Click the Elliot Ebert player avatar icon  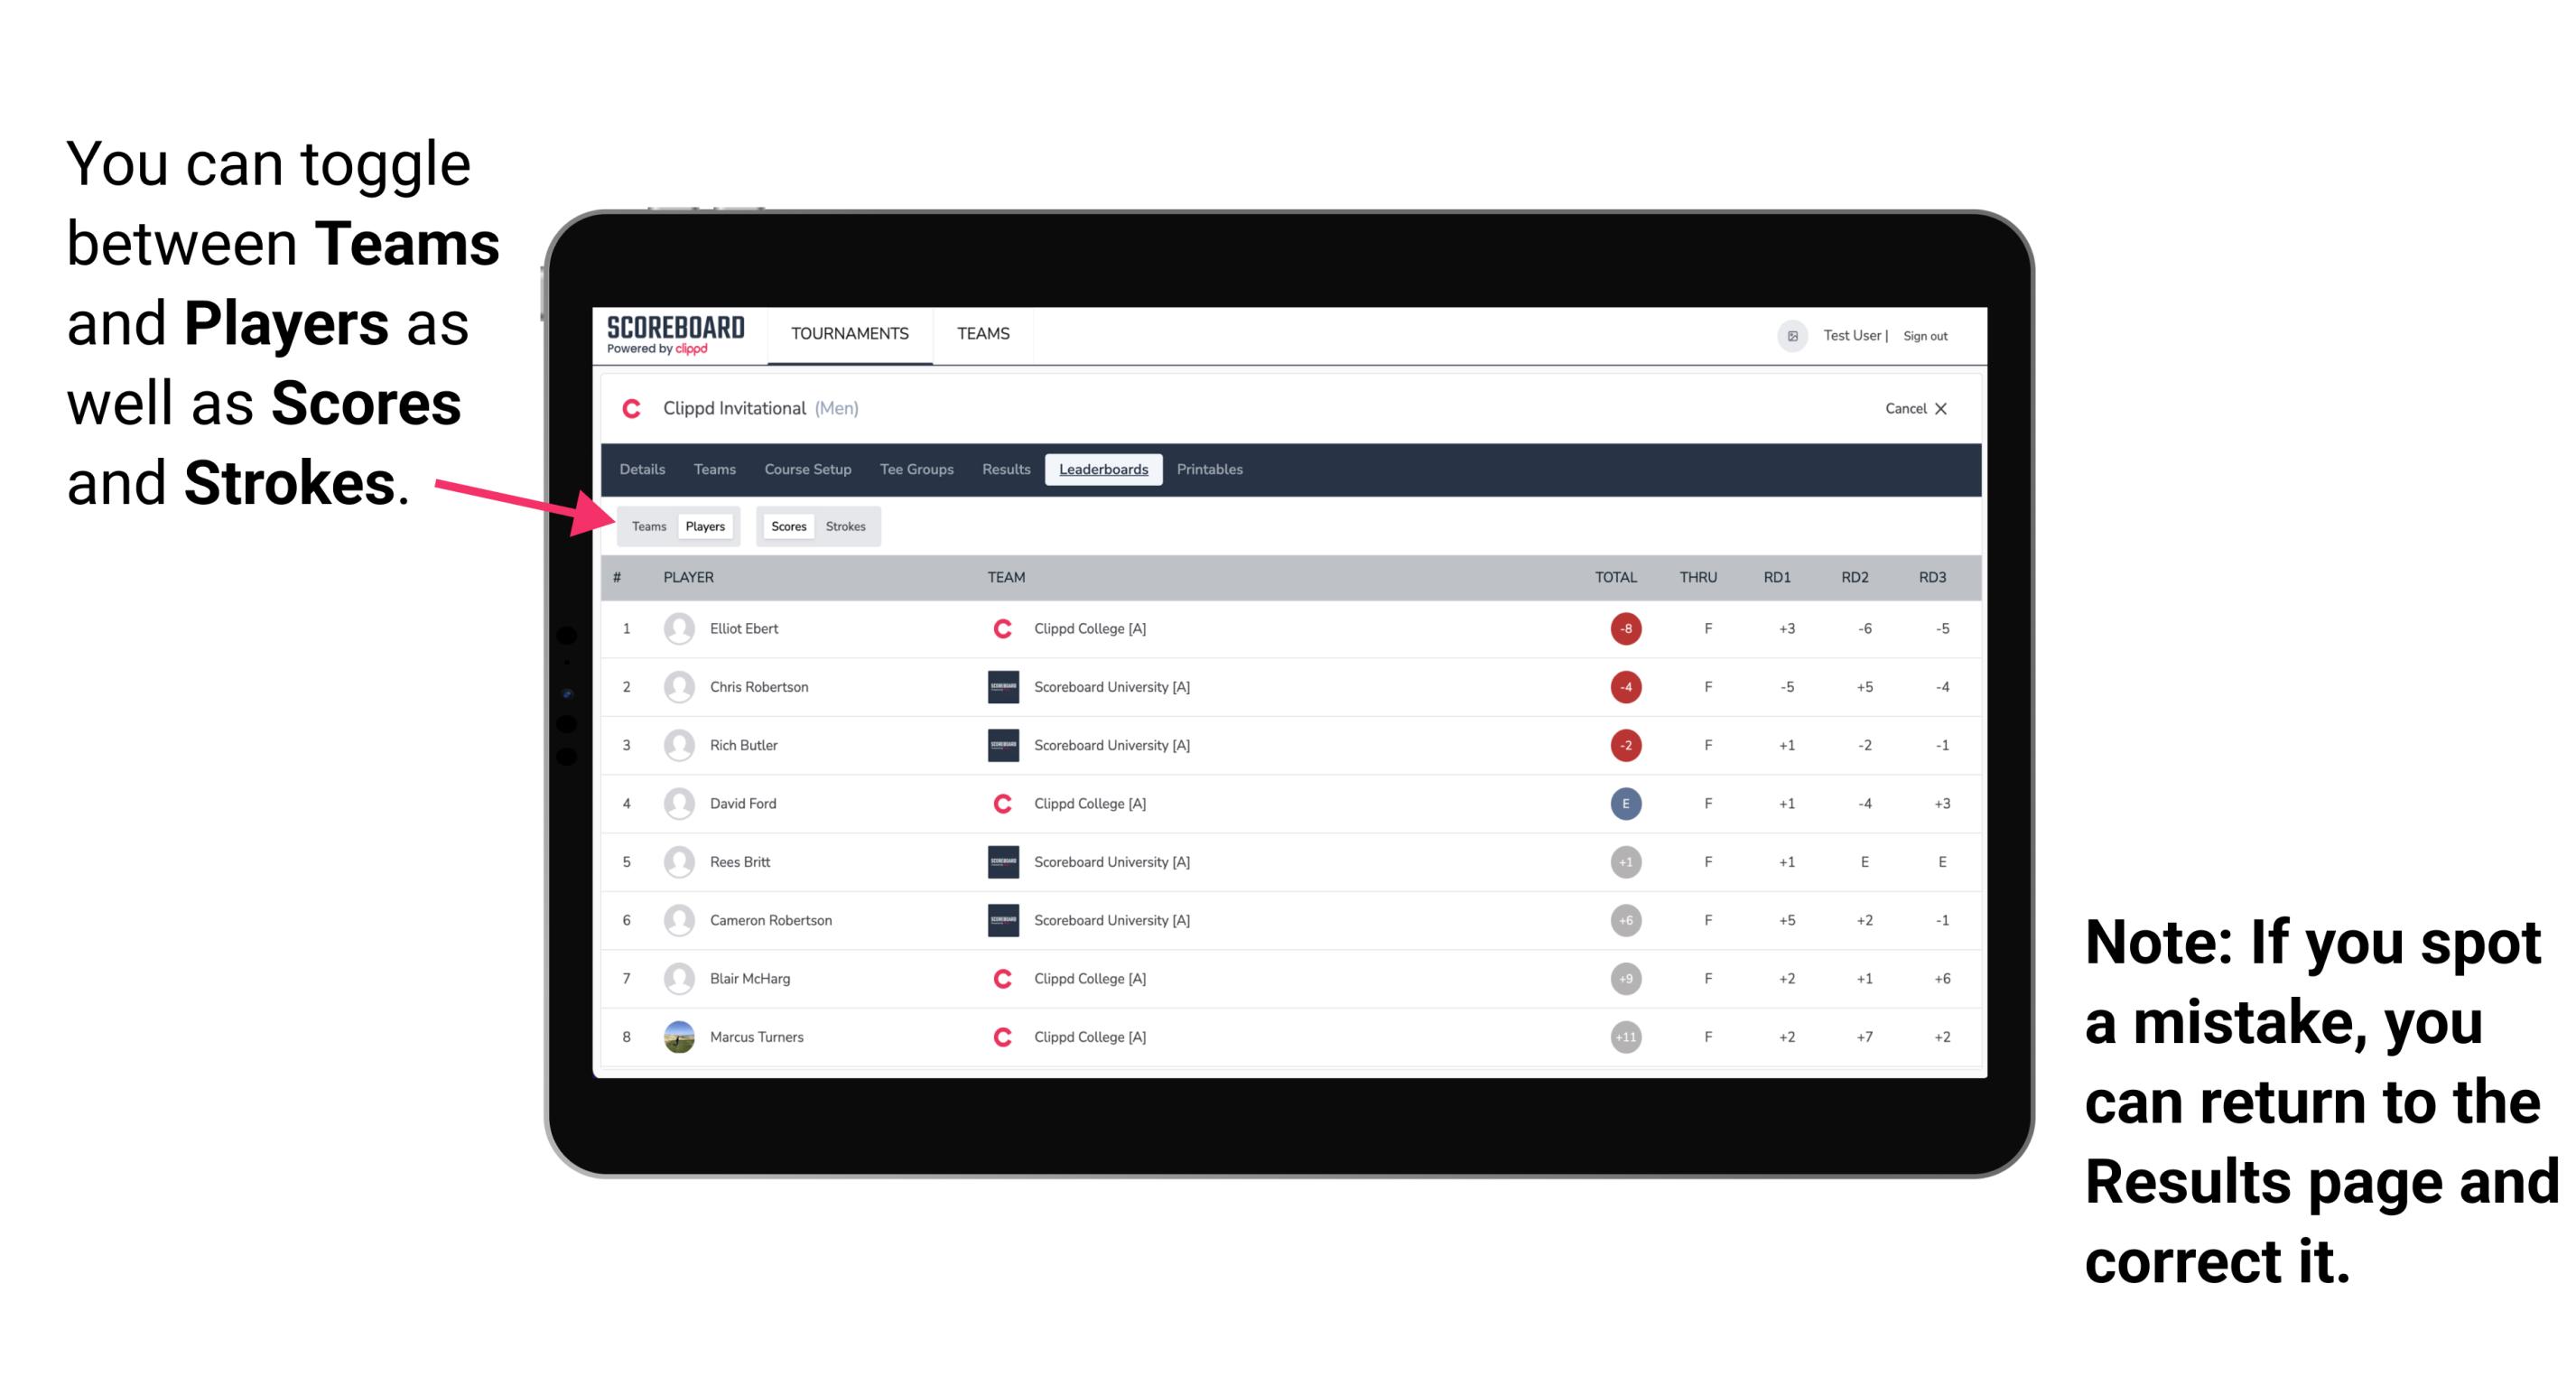pyautogui.click(x=677, y=628)
